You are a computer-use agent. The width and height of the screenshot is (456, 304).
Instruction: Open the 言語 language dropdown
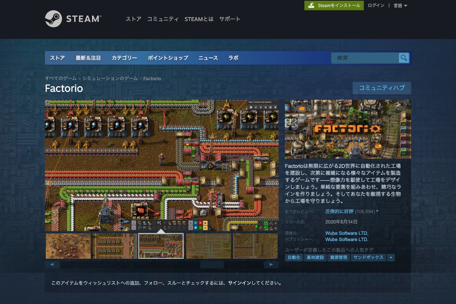coord(400,5)
